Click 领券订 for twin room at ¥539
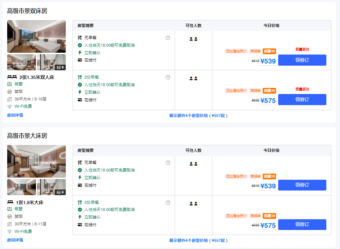 pyautogui.click(x=302, y=60)
